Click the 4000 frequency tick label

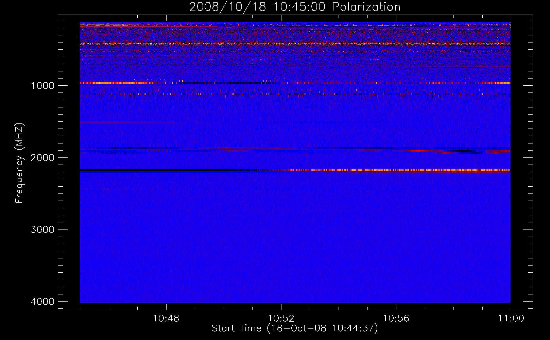coord(42,302)
